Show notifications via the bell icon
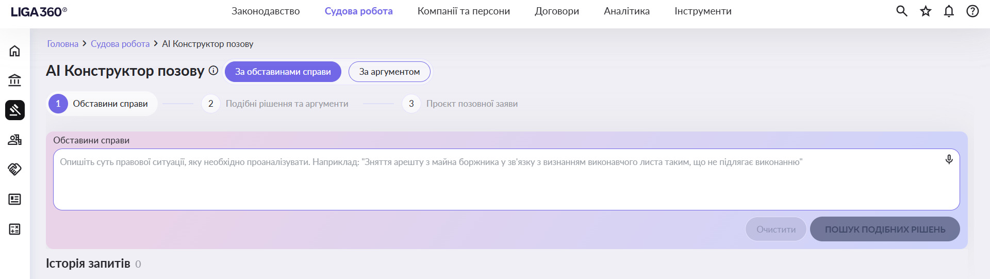Screen dimensions: 990x279 [x=949, y=11]
